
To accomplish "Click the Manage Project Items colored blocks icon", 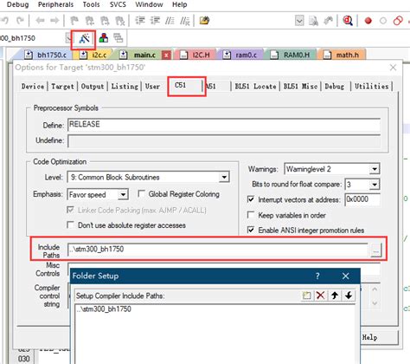I will point(104,38).
